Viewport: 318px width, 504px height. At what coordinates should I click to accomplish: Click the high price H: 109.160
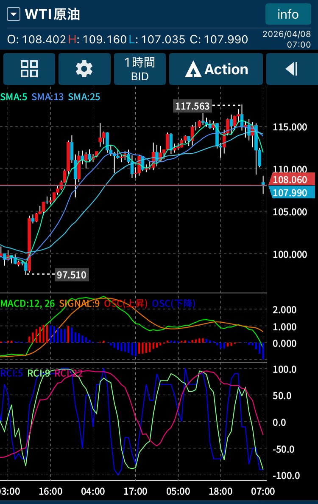(97, 39)
